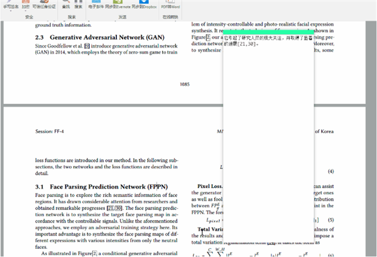Follow citation link [9] after Goodfellow et al.

point(87,46)
